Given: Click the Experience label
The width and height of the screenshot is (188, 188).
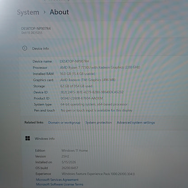Looking at the screenshot, I should point(43,174).
